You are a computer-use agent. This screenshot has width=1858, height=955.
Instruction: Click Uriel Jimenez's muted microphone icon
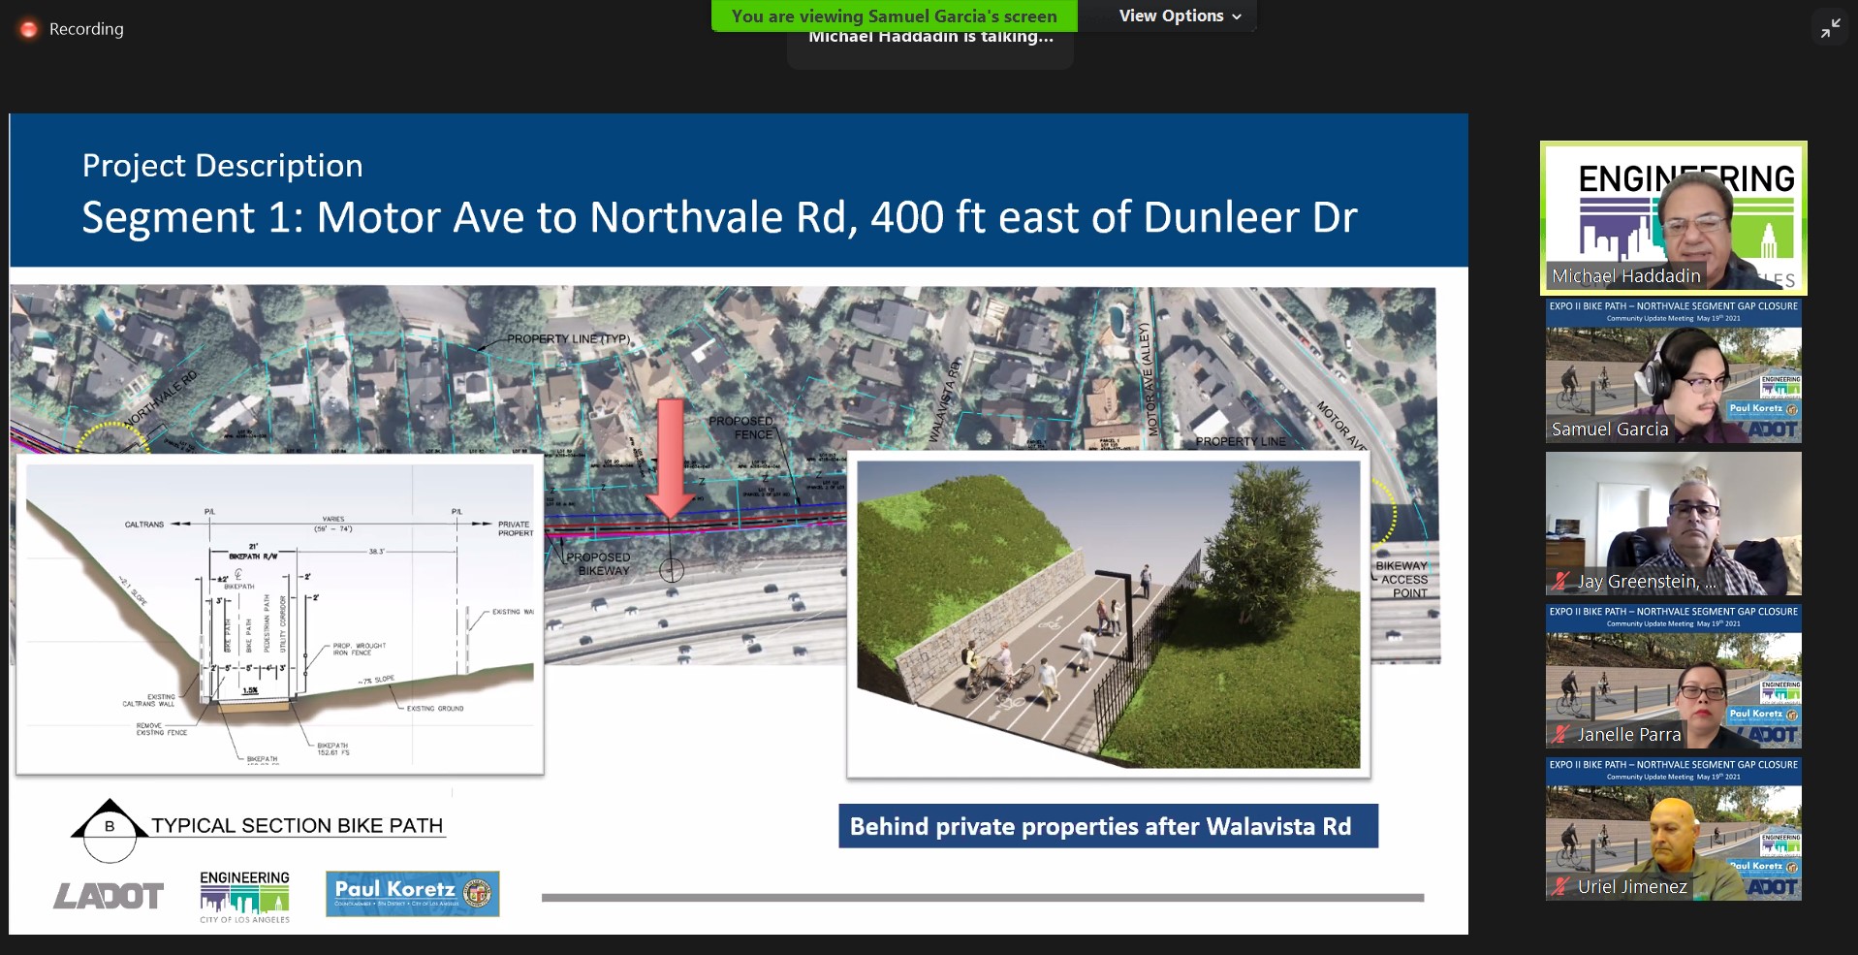(x=1559, y=886)
